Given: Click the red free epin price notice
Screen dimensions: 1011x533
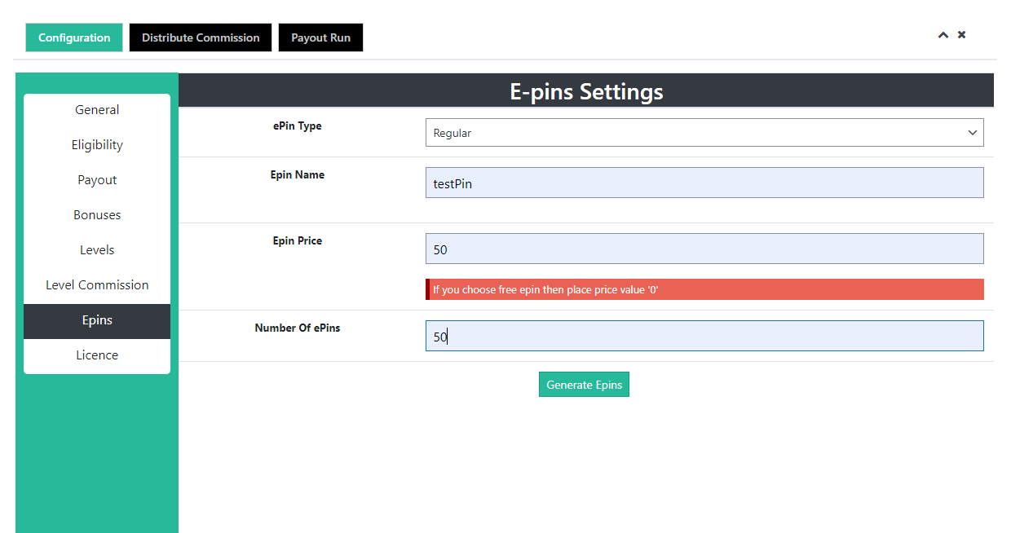Looking at the screenshot, I should click(x=704, y=289).
